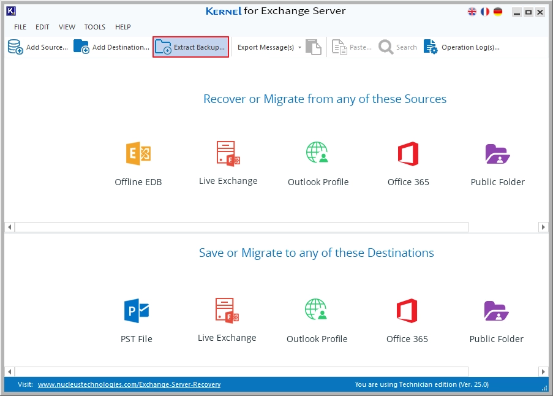Image resolution: width=553 pixels, height=396 pixels.
Task: Select Outlook Profile source icon
Action: tap(317, 153)
